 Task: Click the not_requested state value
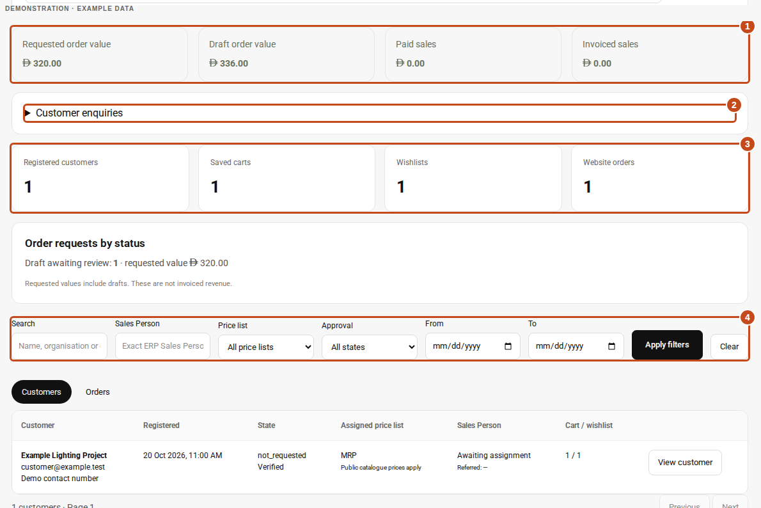point(282,456)
